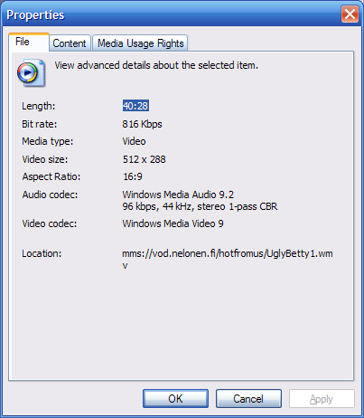
Task: Click the bit rate value 816 Kbps
Action: pos(142,124)
